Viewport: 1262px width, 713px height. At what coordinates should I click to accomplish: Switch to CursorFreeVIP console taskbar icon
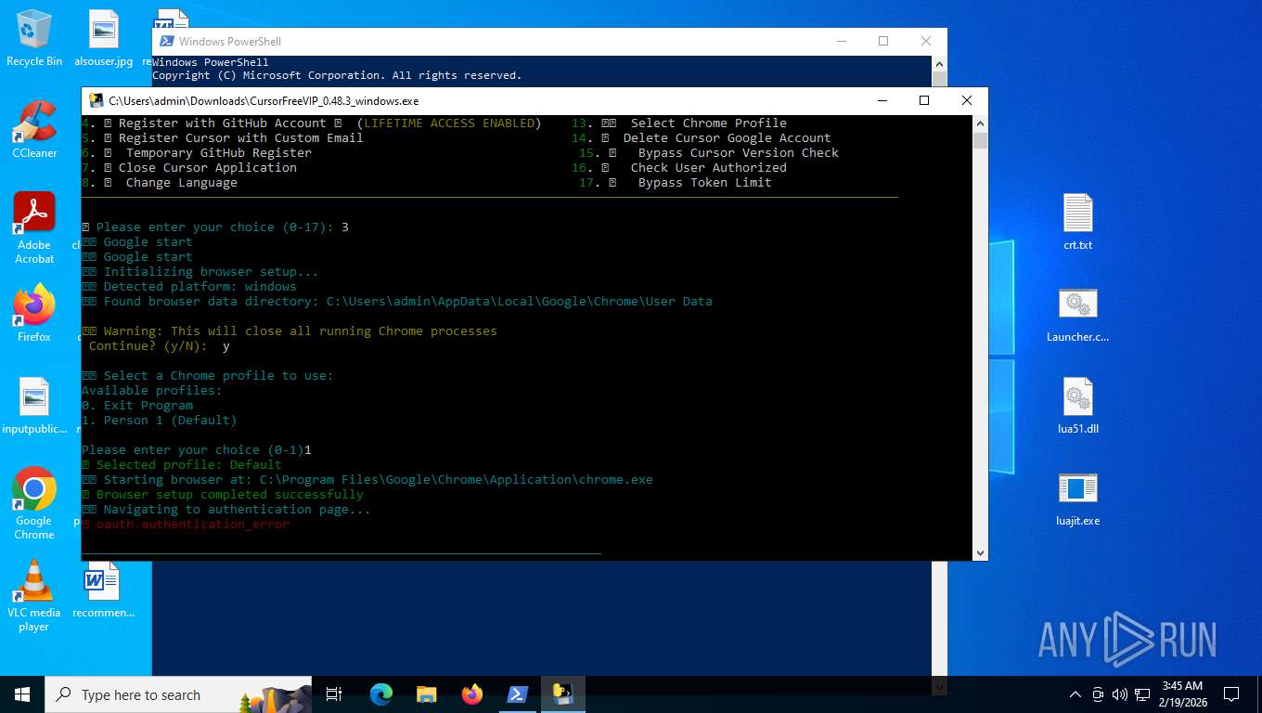point(563,694)
